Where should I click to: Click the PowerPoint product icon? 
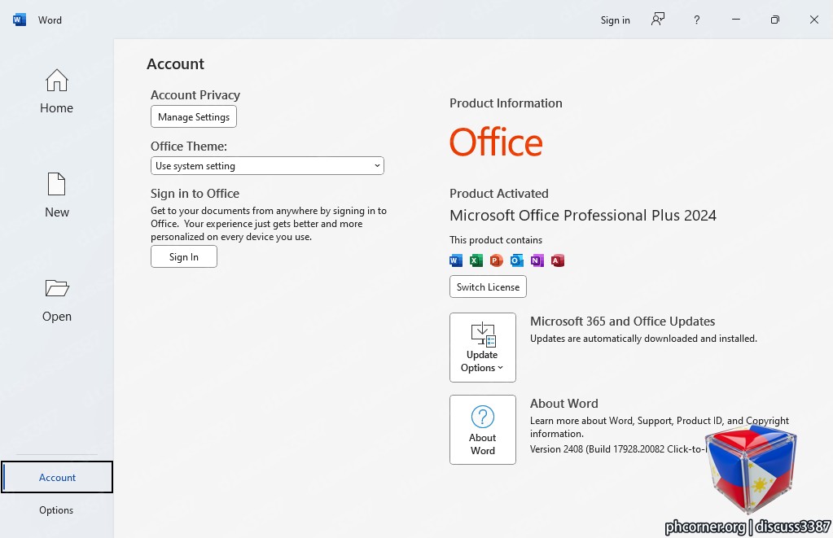tap(496, 260)
